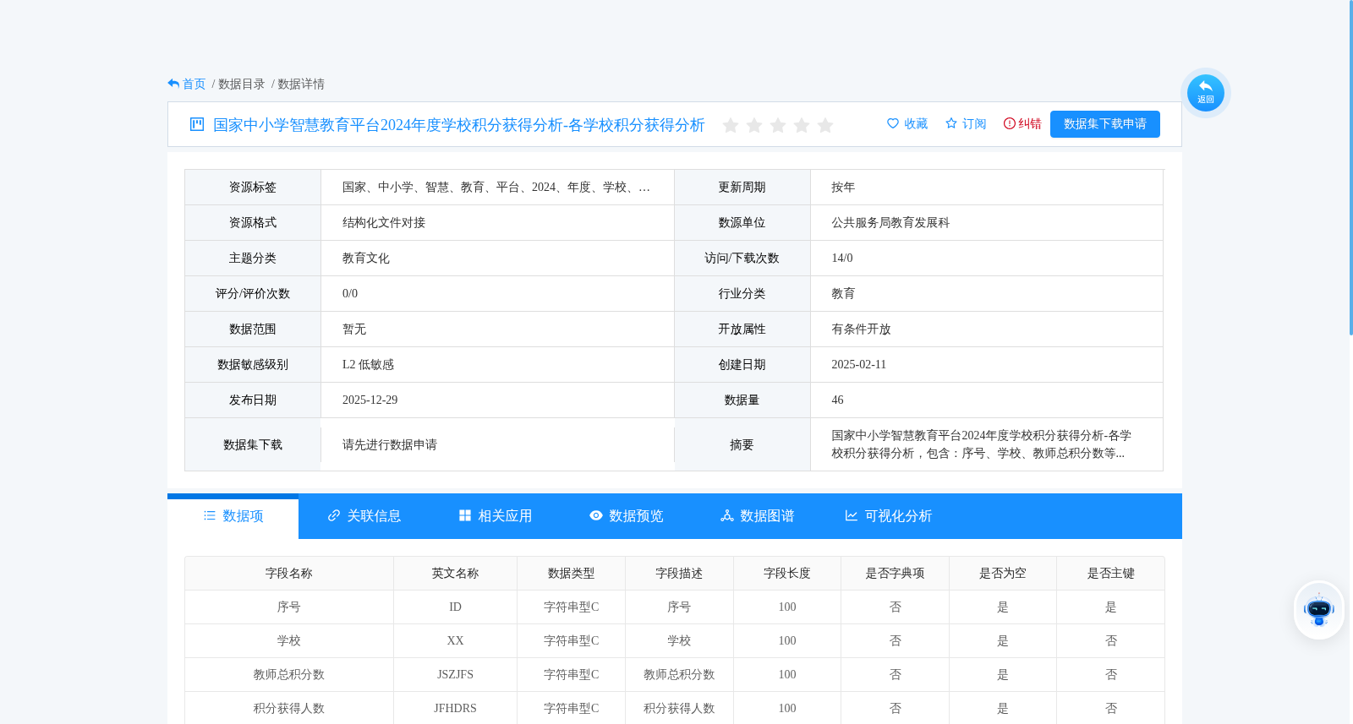The height and width of the screenshot is (724, 1353).
Task: Open the 关联信息 tab
Action: tap(364, 516)
